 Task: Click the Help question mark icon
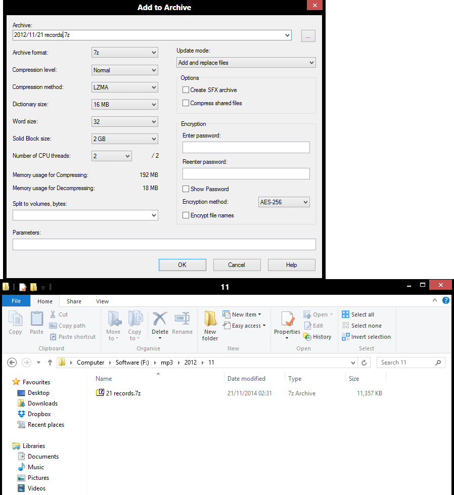446,300
